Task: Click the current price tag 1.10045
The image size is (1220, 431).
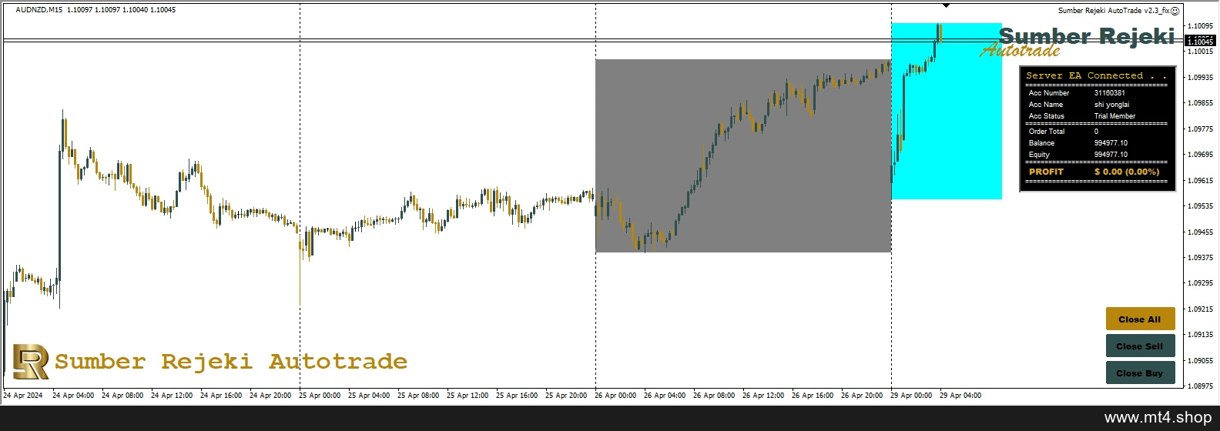Action: [1200, 42]
